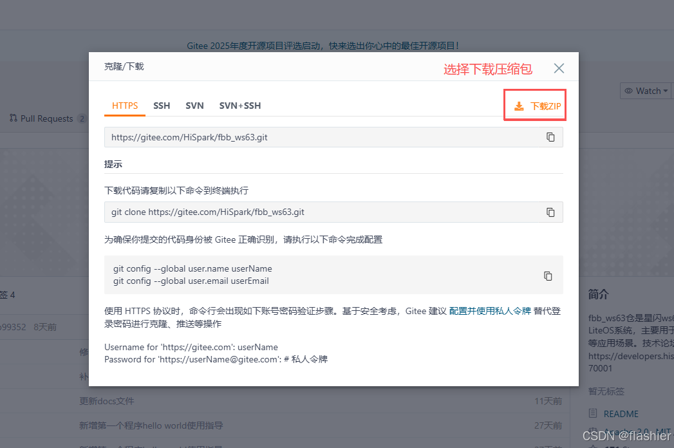Click the git config user.email line
Image resolution: width=674 pixels, height=448 pixels.
tap(191, 281)
